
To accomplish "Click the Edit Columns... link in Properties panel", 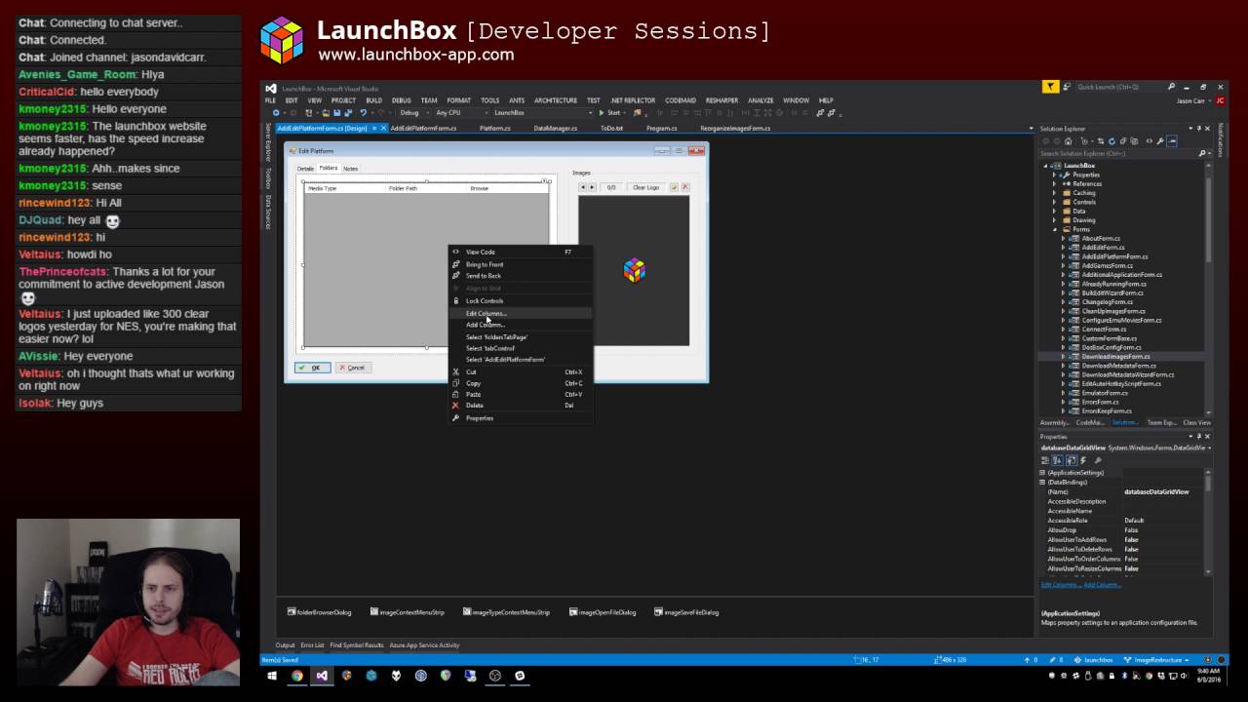I will click(x=1060, y=584).
